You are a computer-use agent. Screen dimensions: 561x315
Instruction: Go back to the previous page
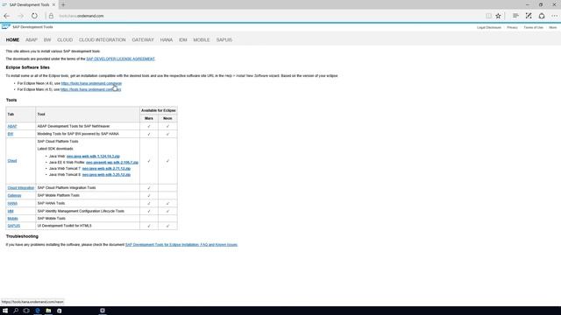6,16
